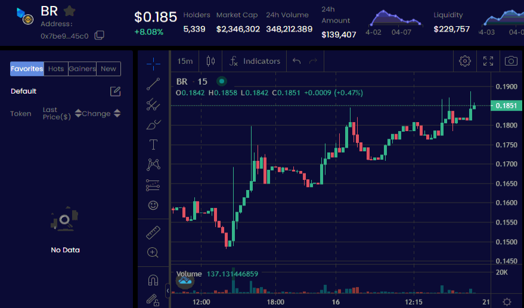524x308 pixels.
Task: Click the 24h Volume value 348,212.389
Action: [289, 29]
